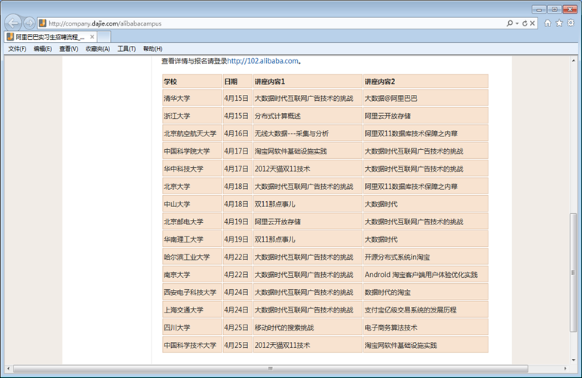Click the 分布式计算概述 cell

click(308, 116)
